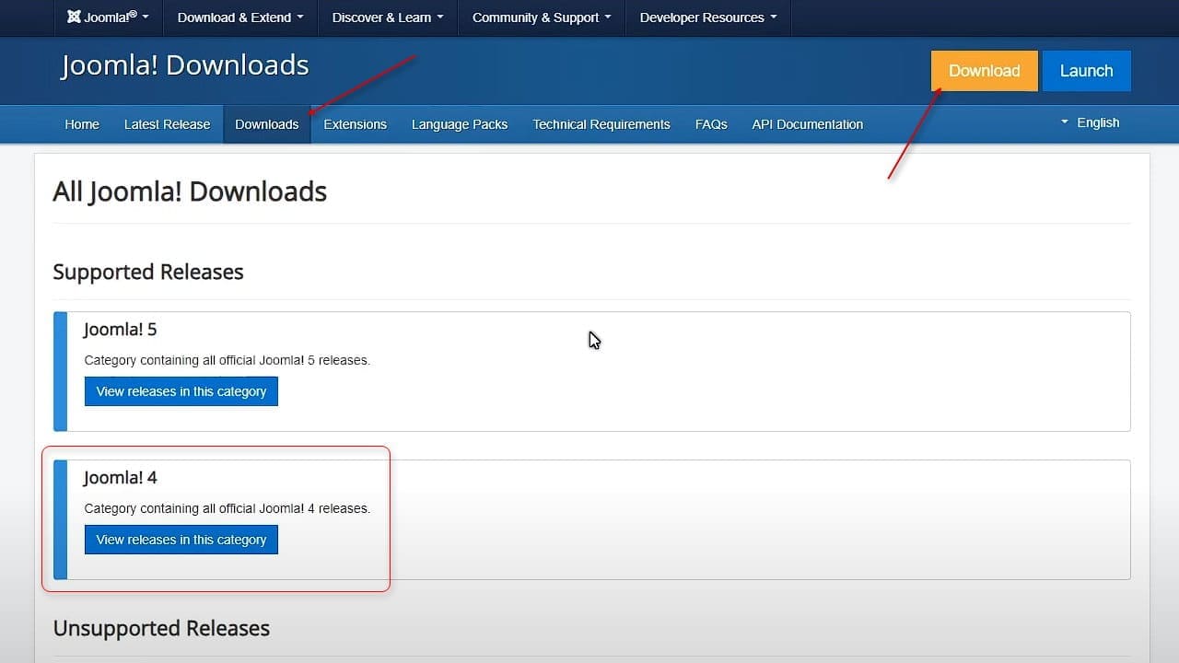Click the Supported Releases heading
1179x663 pixels.
[148, 272]
